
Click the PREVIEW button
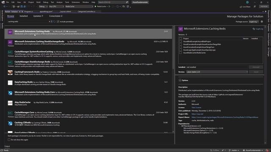[x=264, y=6]
